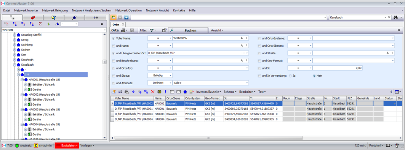The height and width of the screenshot is (150, 405).
Task: Click the tree panel vertical scrollbar thumb
Action: pos(105,62)
